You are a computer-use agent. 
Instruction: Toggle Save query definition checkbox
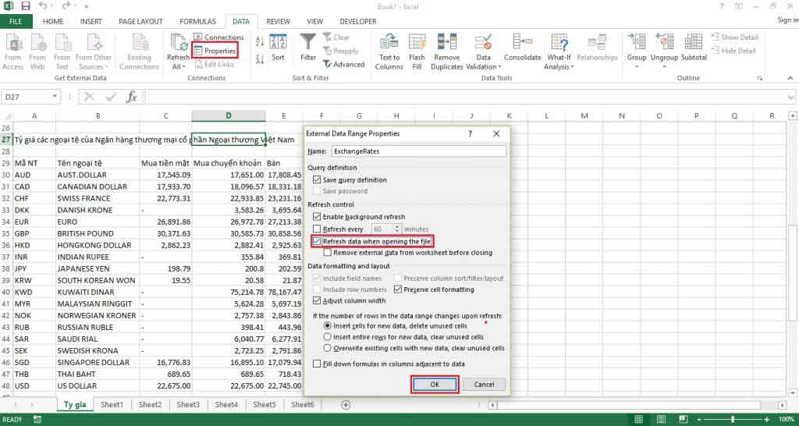pos(317,180)
